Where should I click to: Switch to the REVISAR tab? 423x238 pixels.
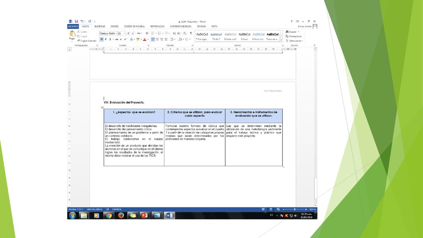tap(201, 26)
